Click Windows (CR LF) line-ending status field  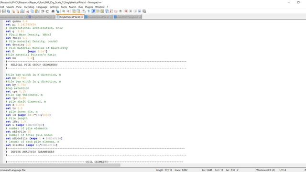tap(266, 170)
